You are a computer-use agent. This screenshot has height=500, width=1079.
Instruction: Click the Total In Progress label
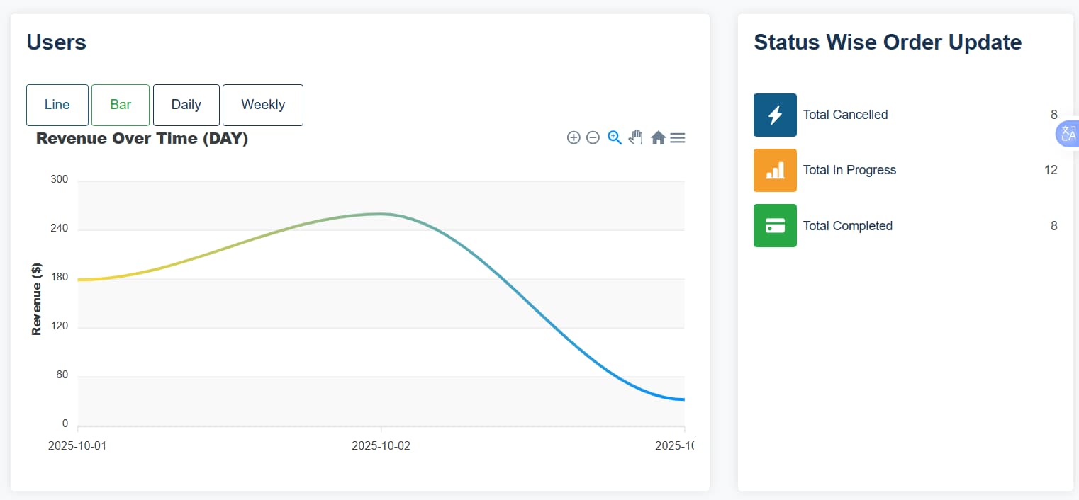coord(849,170)
